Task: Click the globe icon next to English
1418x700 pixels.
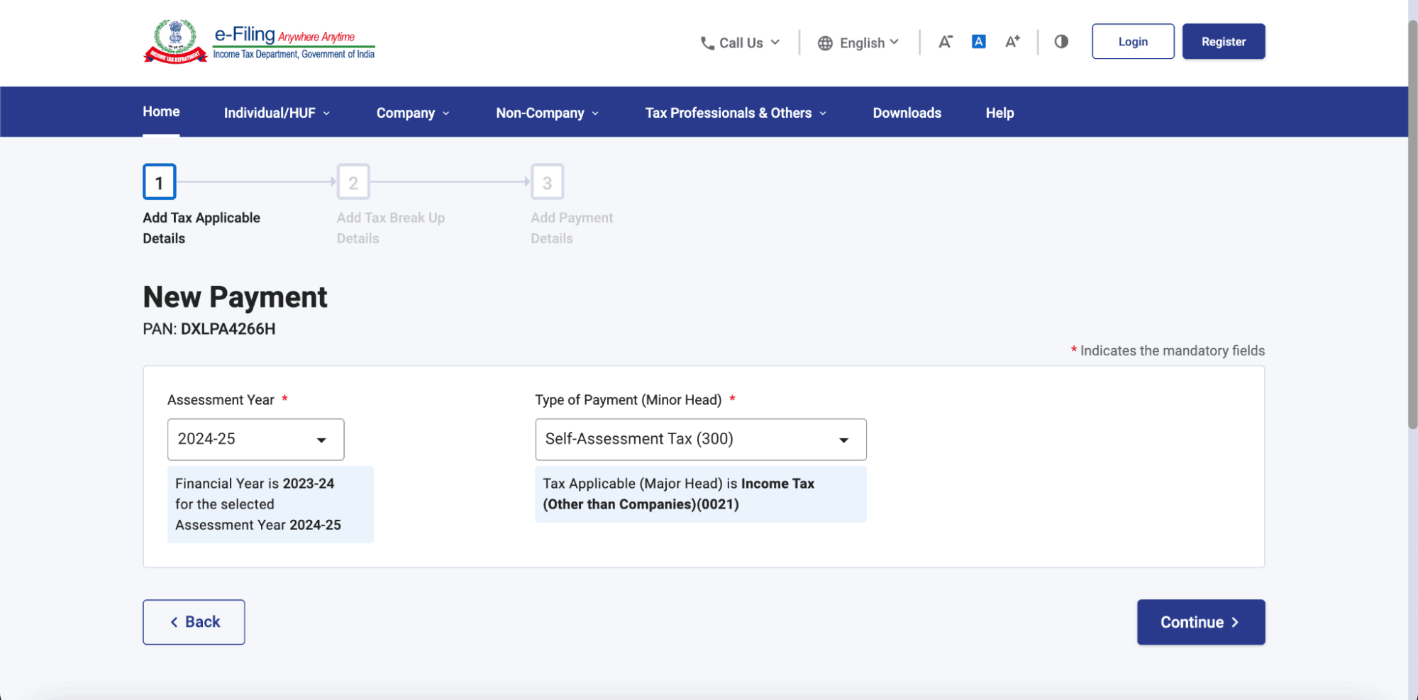Action: (825, 43)
